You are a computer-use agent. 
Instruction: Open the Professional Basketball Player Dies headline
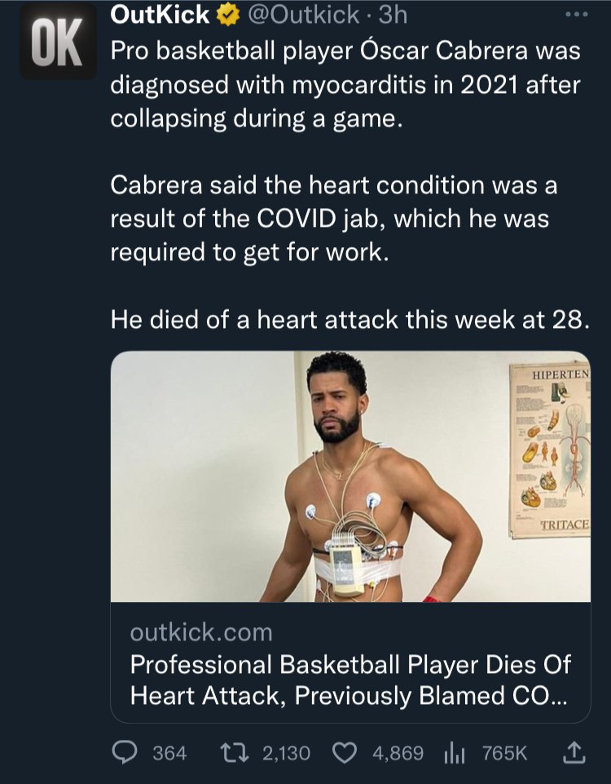tap(350, 680)
